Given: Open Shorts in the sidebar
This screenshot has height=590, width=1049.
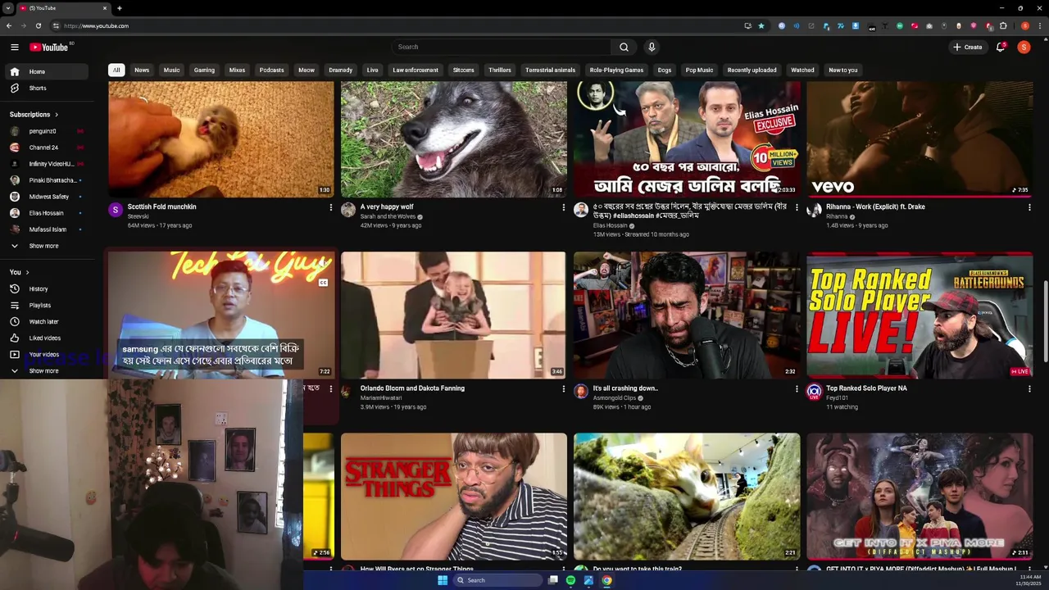Looking at the screenshot, I should 46,88.
